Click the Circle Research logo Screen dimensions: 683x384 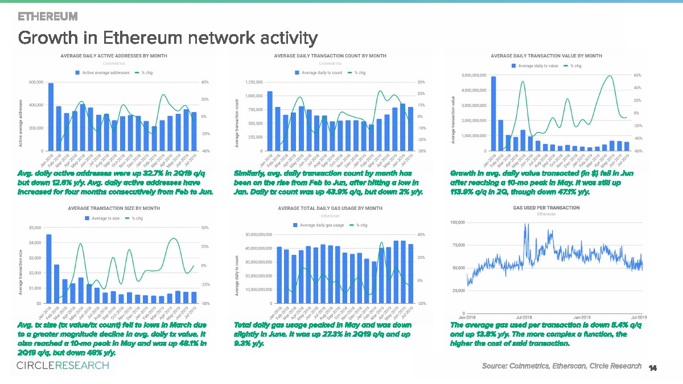pyautogui.click(x=63, y=365)
